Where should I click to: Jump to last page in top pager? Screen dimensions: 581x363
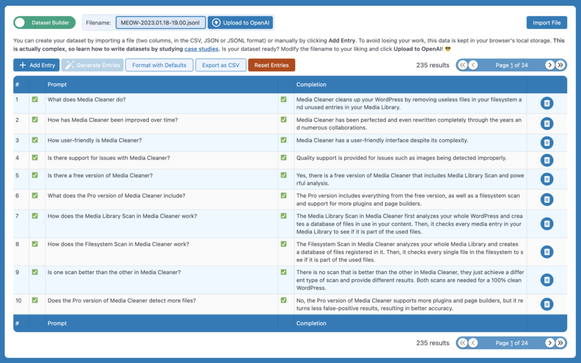tap(560, 65)
